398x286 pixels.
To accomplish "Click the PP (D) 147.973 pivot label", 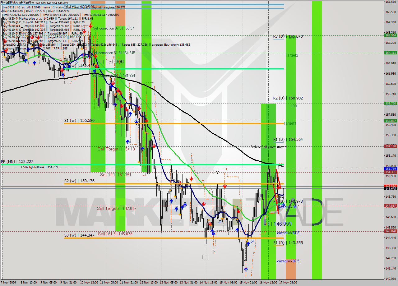I will pos(288,201).
